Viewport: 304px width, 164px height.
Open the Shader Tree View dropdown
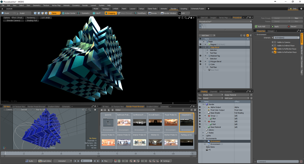point(213,95)
